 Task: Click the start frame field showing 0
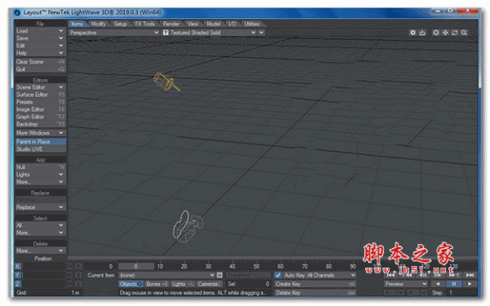point(100,266)
